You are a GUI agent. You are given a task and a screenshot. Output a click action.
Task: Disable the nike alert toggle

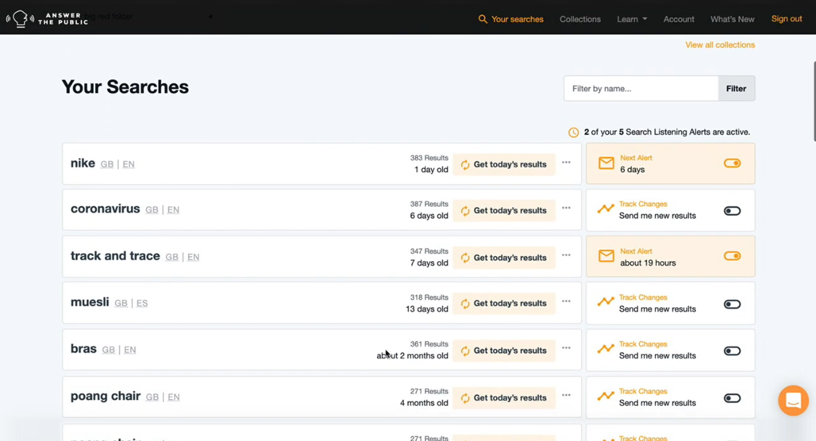(x=732, y=163)
